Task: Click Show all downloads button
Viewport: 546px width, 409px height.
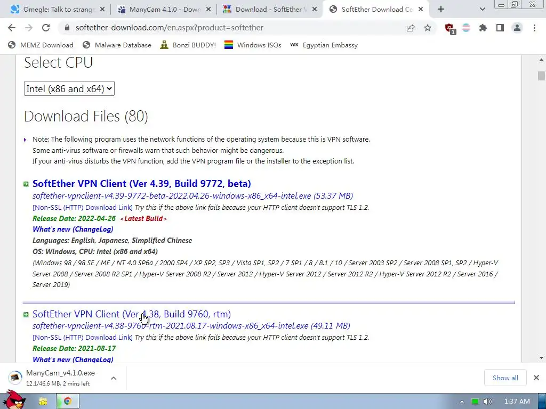Action: [x=505, y=378]
